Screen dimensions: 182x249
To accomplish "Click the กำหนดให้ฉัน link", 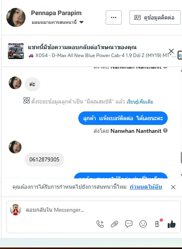I will pos(146,187).
